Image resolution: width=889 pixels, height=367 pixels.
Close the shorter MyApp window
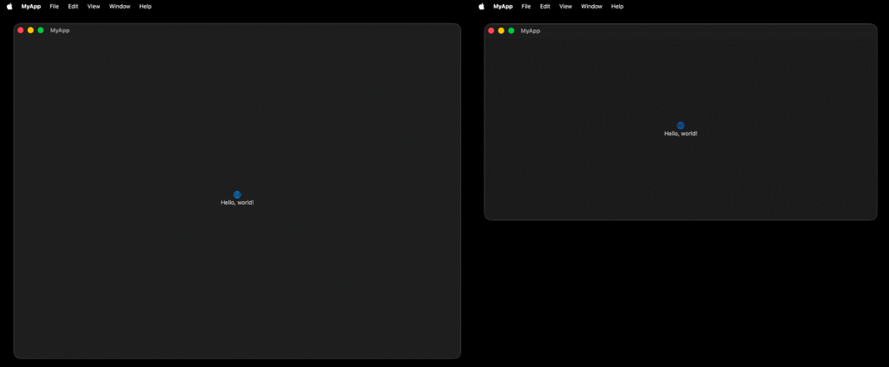coord(491,30)
